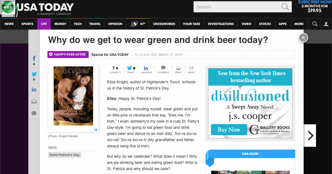Image resolution: width=332 pixels, height=174 pixels.
Task: Share on Facebook in left sidebar
Action: pyautogui.click(x=34, y=60)
